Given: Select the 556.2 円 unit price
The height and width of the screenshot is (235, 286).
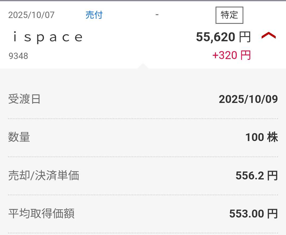Looking at the screenshot, I should point(256,176).
